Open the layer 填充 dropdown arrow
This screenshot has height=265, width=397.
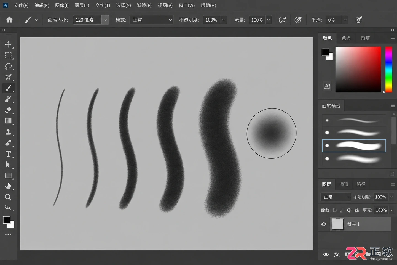click(x=391, y=210)
